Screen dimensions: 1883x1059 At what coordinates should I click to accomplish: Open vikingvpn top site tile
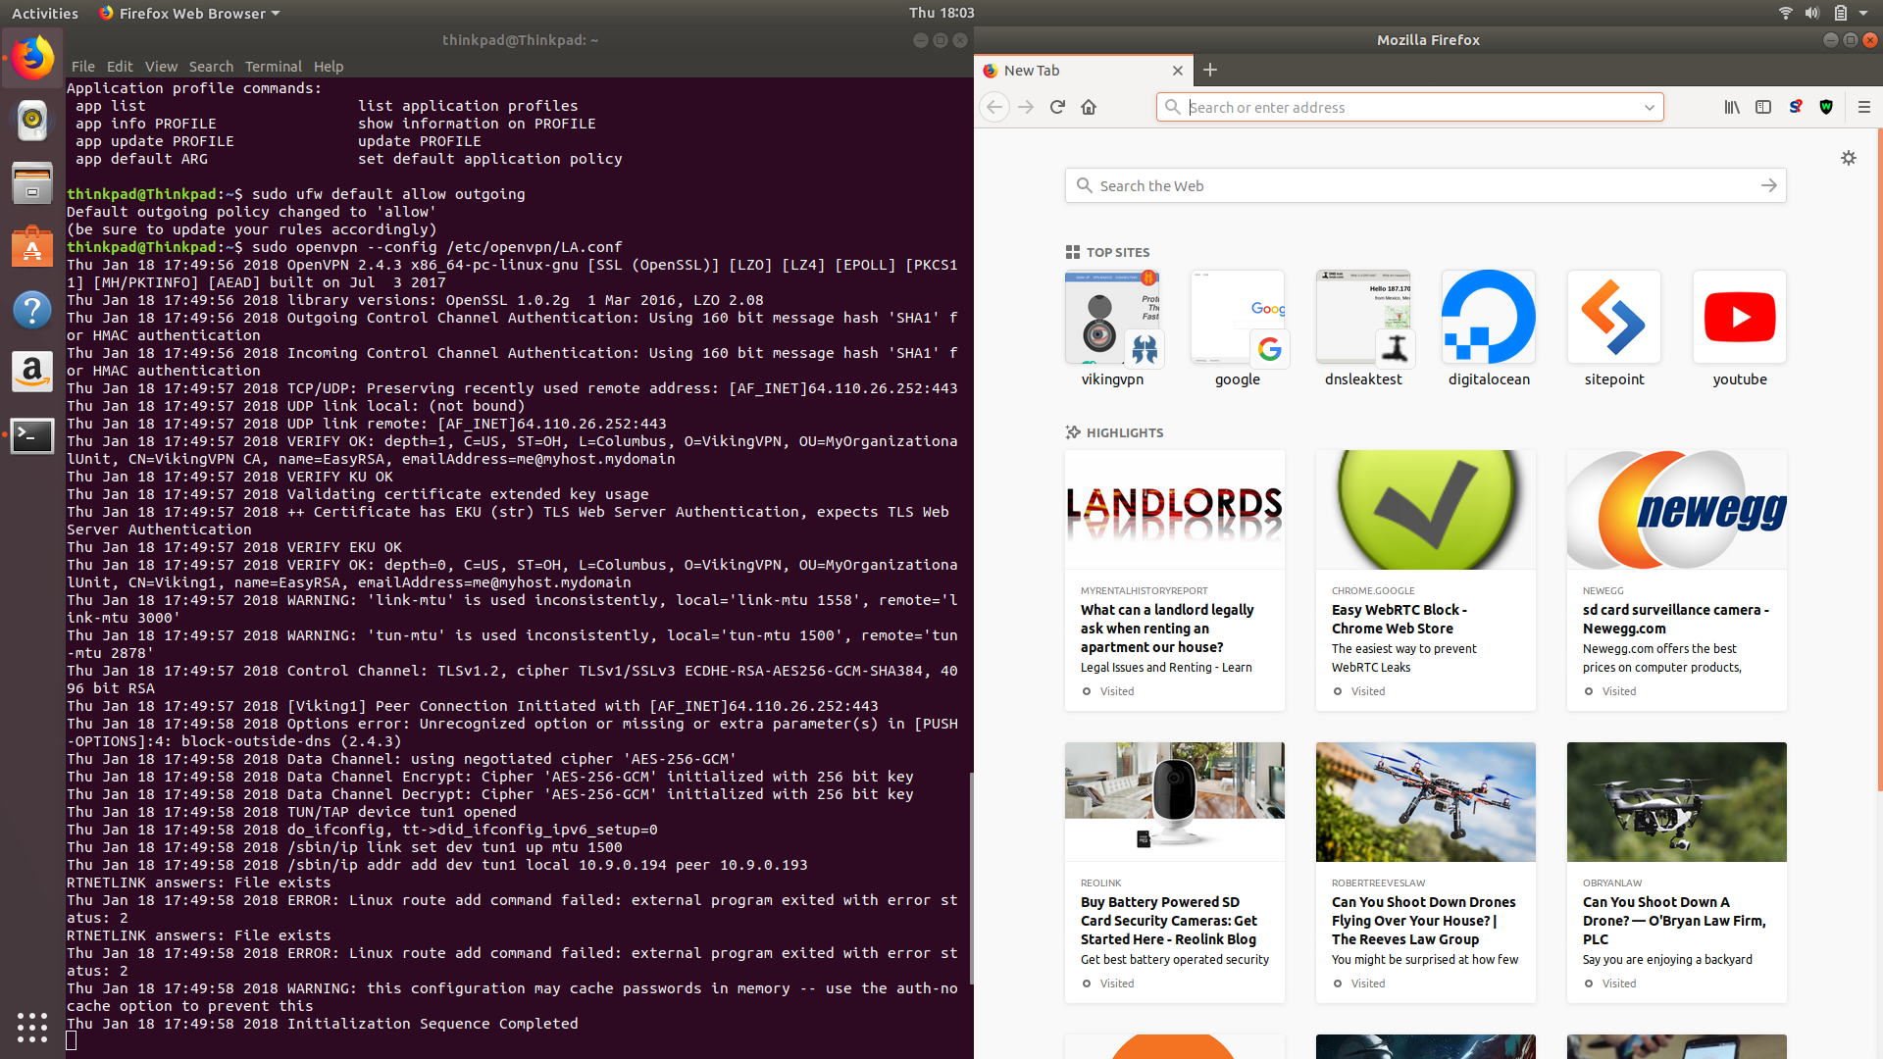point(1112,328)
